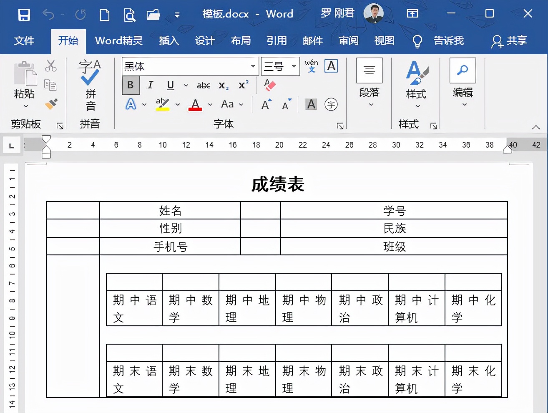Click the Paste clipboard icon
The height and width of the screenshot is (413, 548).
click(25, 73)
